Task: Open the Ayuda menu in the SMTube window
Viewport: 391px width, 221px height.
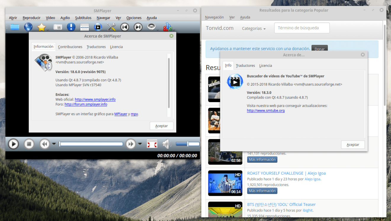Action: (x=245, y=17)
